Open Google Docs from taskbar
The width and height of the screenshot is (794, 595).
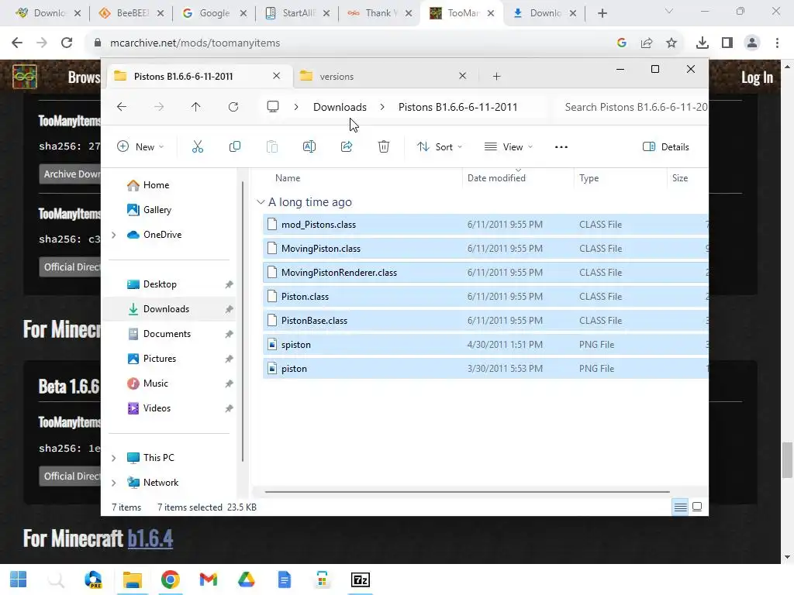coord(284,580)
